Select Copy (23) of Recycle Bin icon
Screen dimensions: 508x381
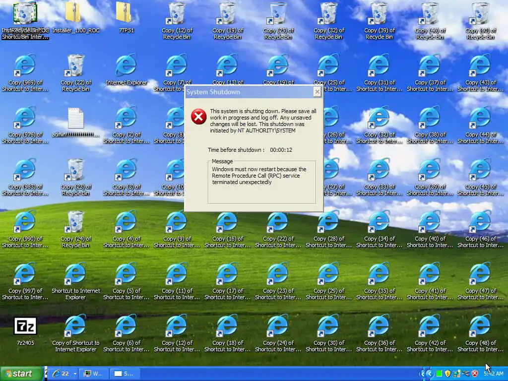(x=76, y=178)
